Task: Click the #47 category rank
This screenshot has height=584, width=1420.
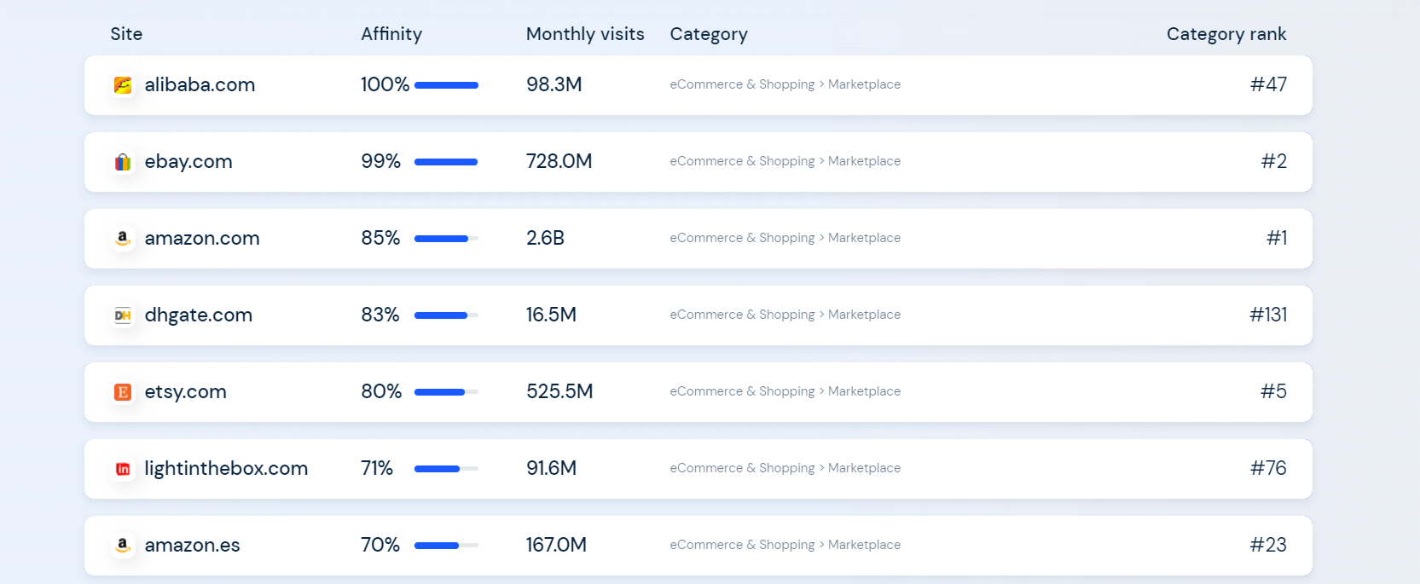Action: (1269, 84)
